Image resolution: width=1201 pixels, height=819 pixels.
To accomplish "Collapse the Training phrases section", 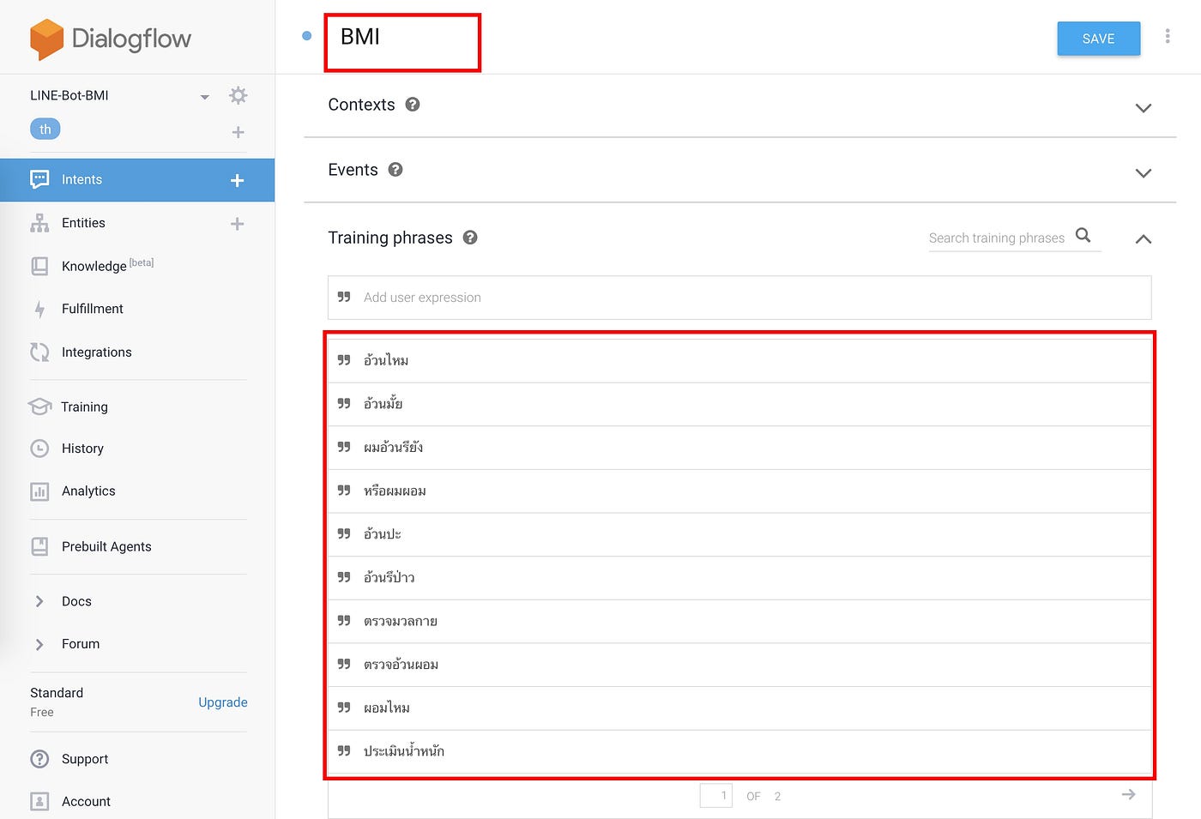I will (1144, 239).
